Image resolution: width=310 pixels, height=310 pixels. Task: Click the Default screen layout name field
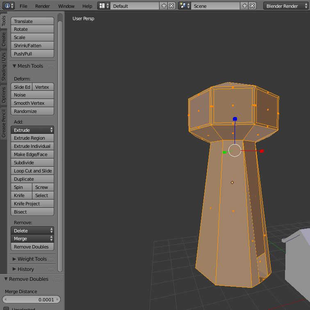(x=135, y=6)
